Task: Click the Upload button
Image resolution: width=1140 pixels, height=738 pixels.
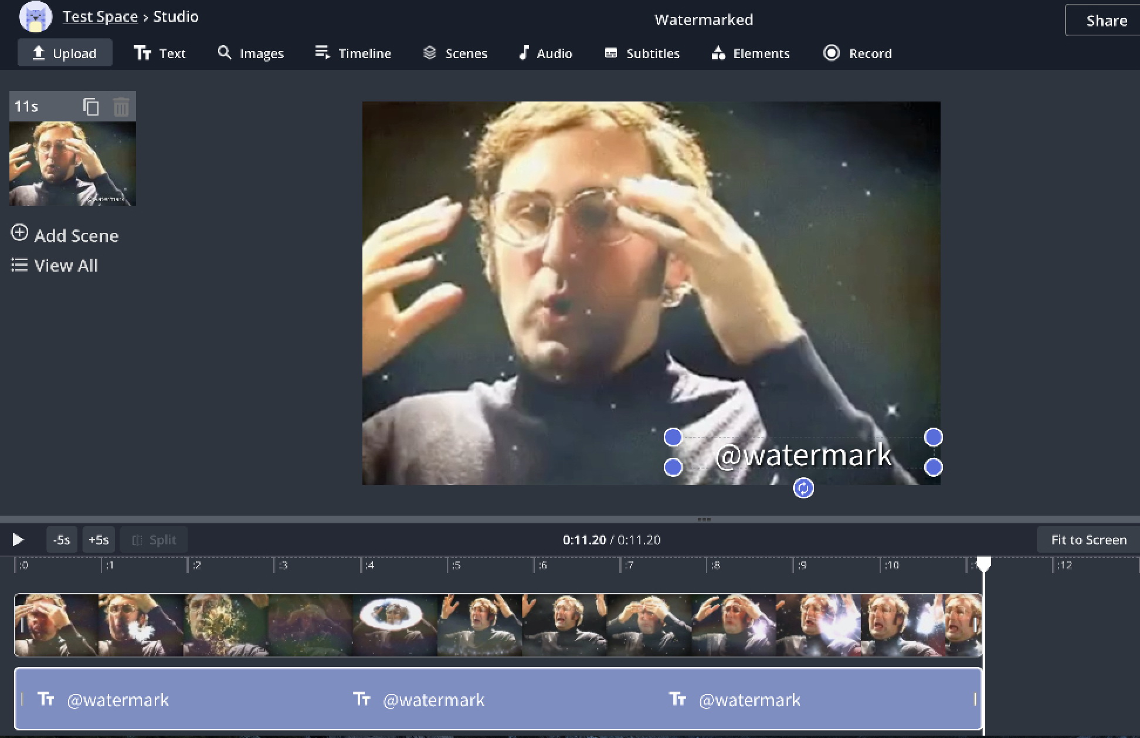Action: click(x=65, y=53)
